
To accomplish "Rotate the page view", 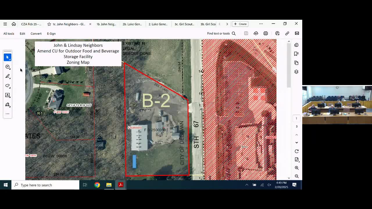I will point(296,151).
